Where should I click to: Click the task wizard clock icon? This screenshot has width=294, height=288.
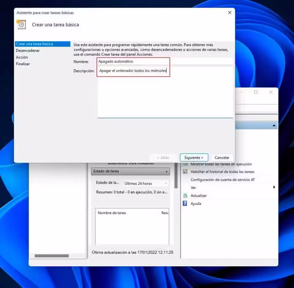click(21, 24)
